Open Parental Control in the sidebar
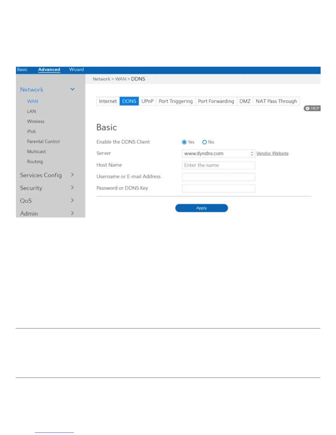 pos(43,141)
